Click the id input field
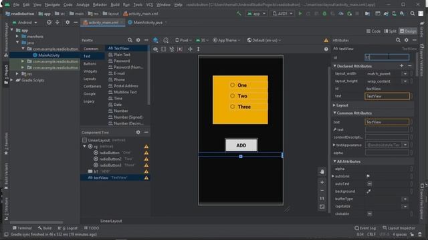Image resolution: width=428 pixels, height=240 pixels. tap(387, 57)
